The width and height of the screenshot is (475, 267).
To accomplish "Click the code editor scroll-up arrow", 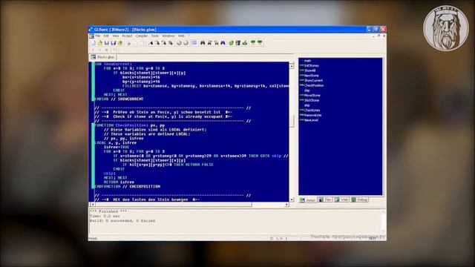I will (292, 65).
